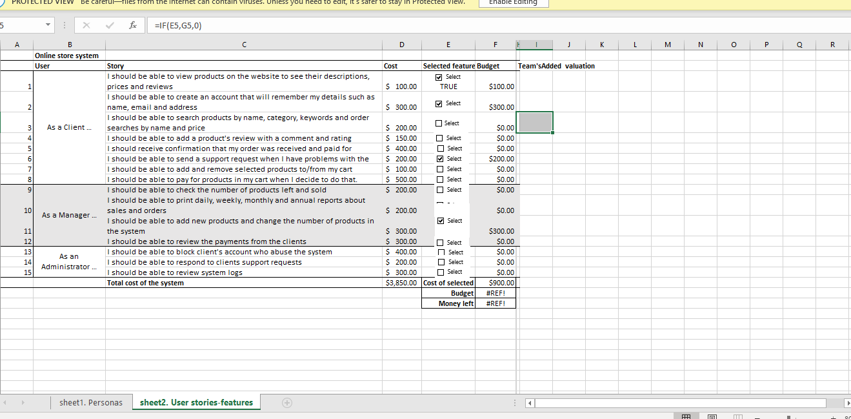This screenshot has width=851, height=419.
Task: Select sheet2. User stories-features tab
Action: tap(196, 403)
